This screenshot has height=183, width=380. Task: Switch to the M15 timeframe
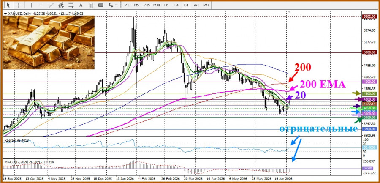pyautogui.click(x=147, y=5)
